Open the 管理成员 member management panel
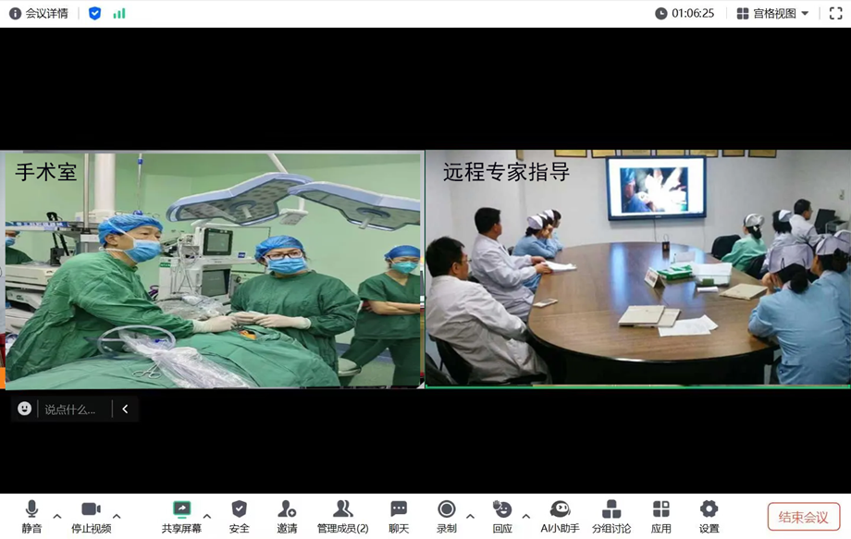This screenshot has width=851, height=539. (x=342, y=516)
